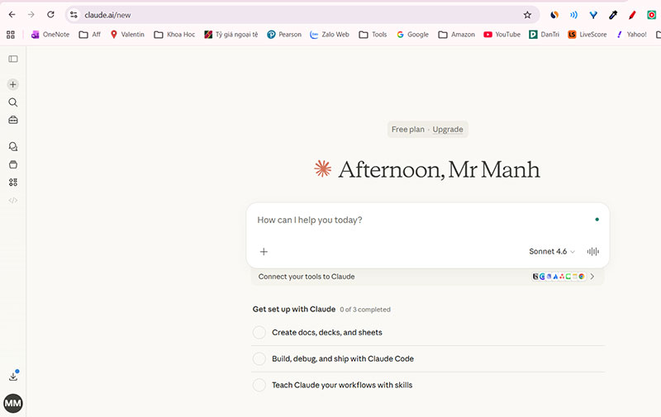Click the download app icon in the sidebar

click(x=12, y=377)
